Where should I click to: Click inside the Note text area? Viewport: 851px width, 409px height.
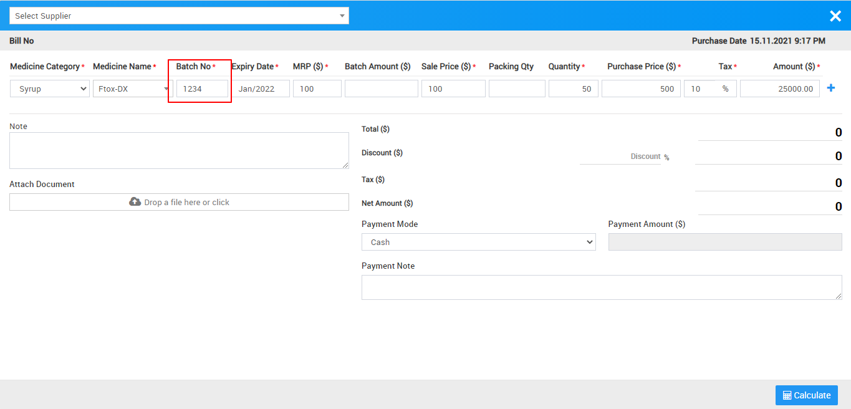179,150
